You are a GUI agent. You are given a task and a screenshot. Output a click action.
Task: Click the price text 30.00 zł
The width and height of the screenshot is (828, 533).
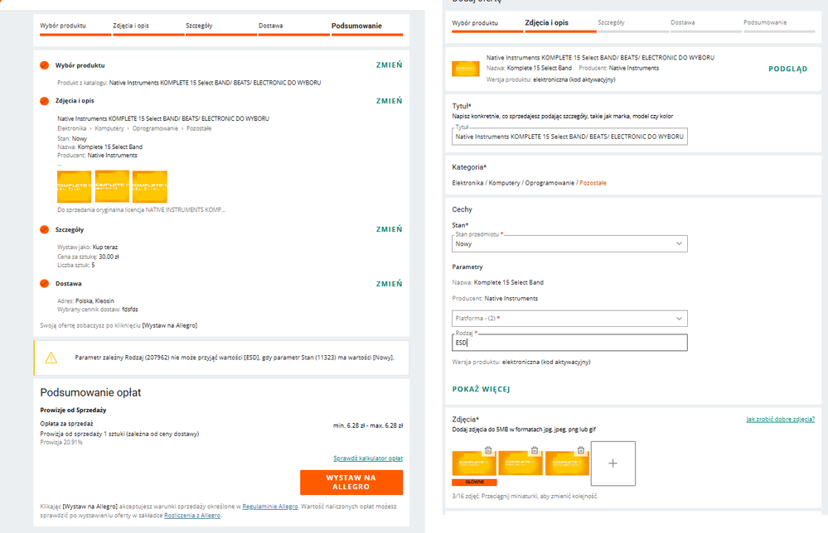pyautogui.click(x=109, y=257)
